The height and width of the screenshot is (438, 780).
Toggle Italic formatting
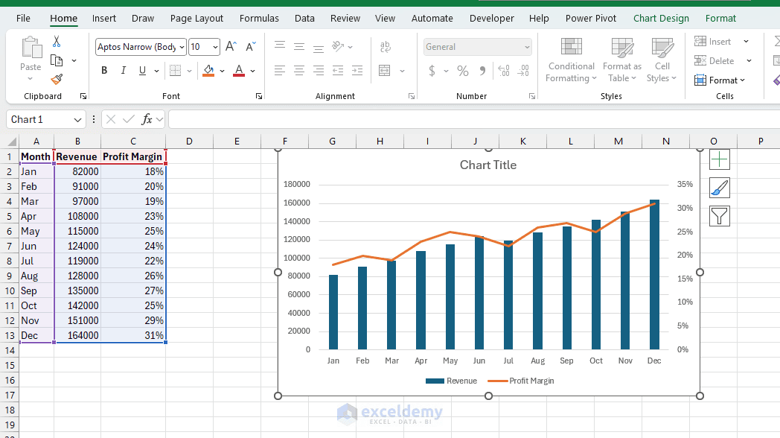pyautogui.click(x=123, y=70)
